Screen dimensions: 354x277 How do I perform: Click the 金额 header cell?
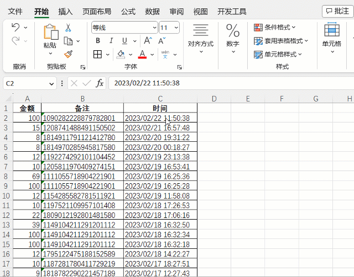click(27, 108)
